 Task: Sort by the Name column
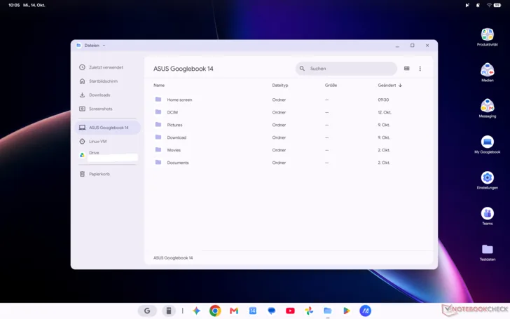[159, 86]
